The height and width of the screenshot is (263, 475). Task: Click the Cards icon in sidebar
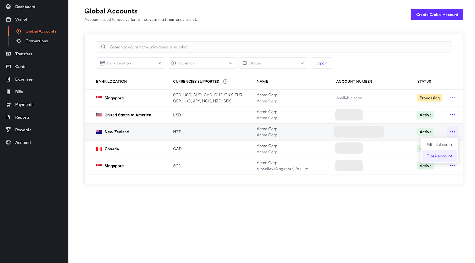[x=8, y=67]
